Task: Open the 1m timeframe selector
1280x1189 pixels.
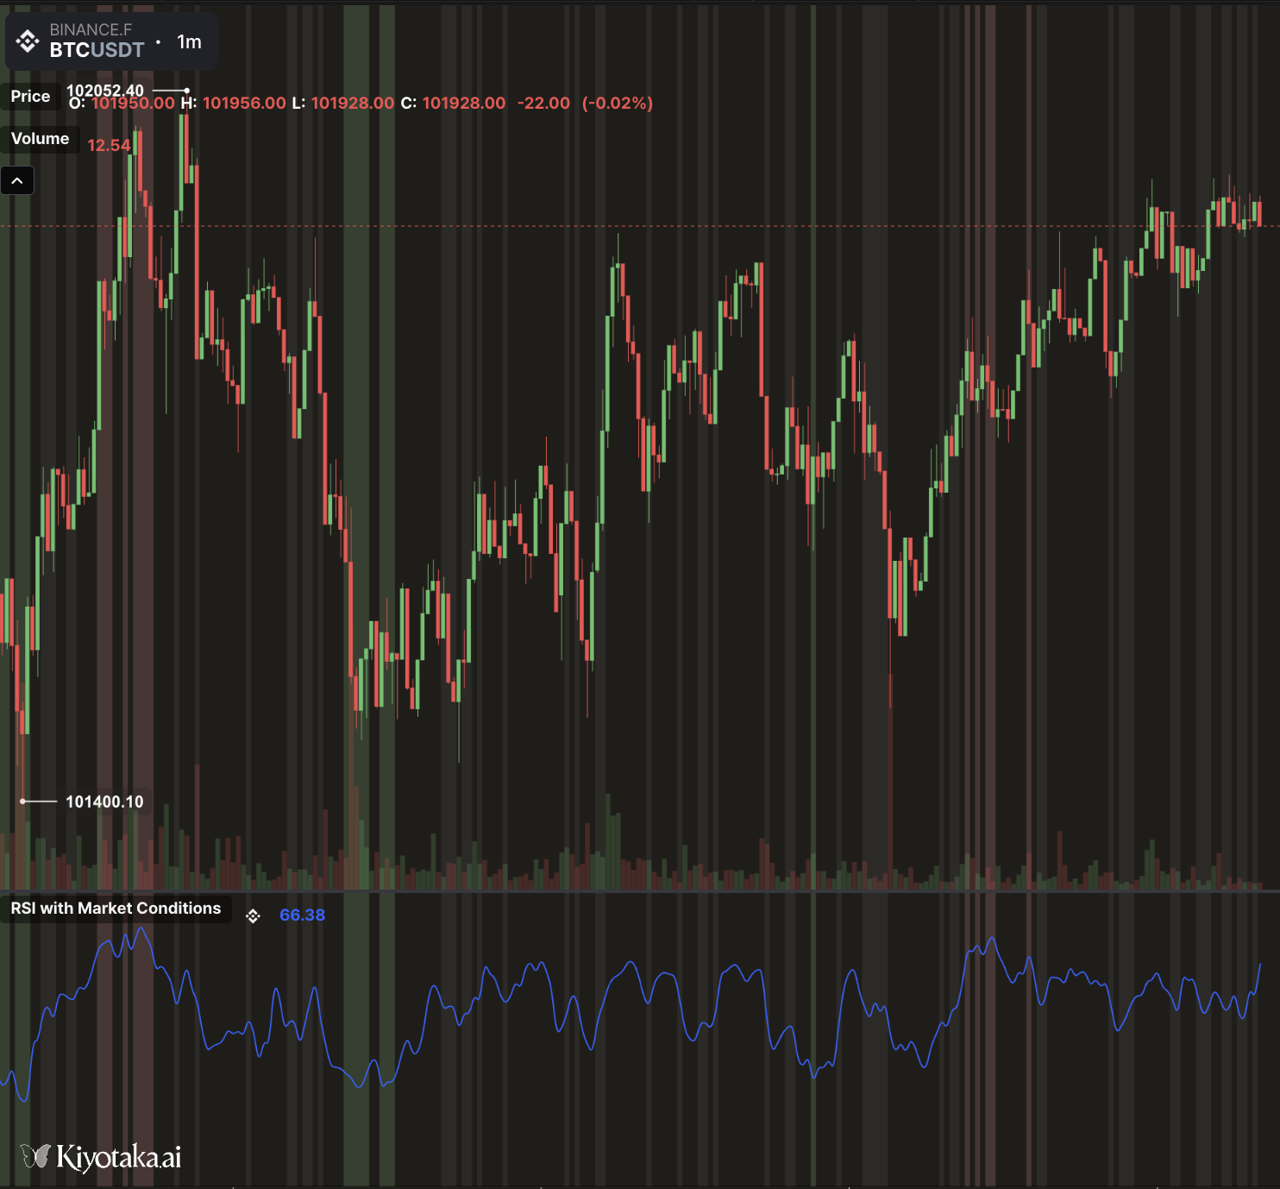Action: point(189,42)
